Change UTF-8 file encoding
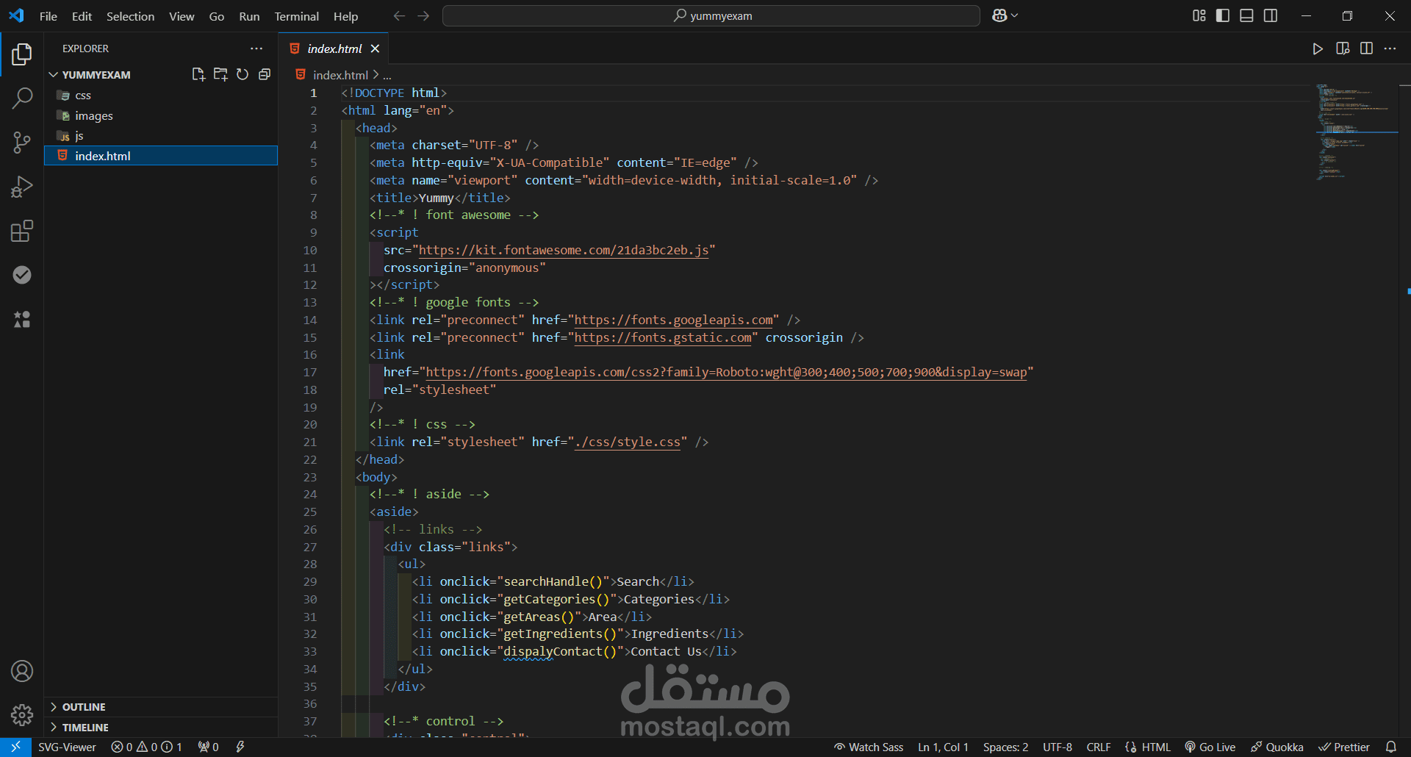1411x757 pixels. coord(1058,747)
